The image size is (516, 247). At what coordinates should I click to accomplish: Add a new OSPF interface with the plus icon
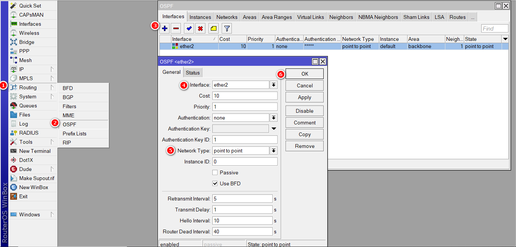pos(164,28)
